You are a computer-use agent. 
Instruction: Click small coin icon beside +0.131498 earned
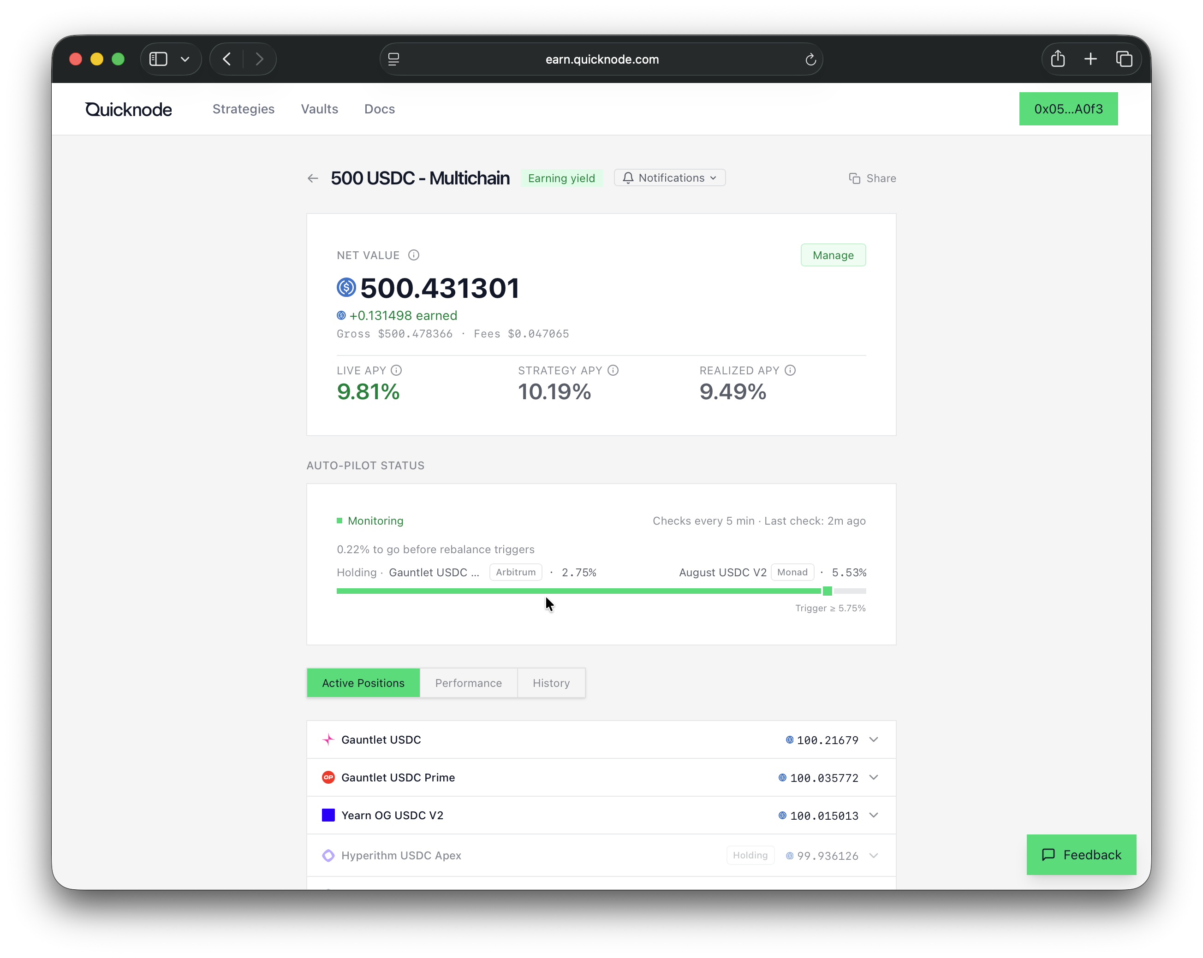341,316
